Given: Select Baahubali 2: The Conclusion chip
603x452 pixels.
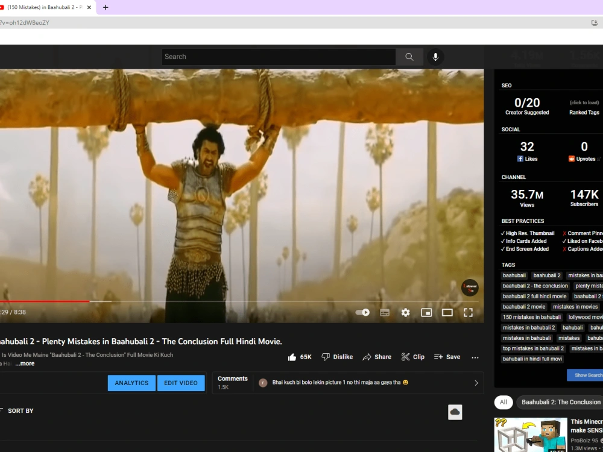Looking at the screenshot, I should [x=561, y=403].
